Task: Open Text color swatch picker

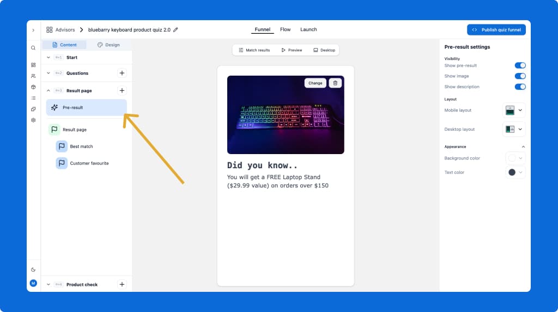Action: coord(515,173)
